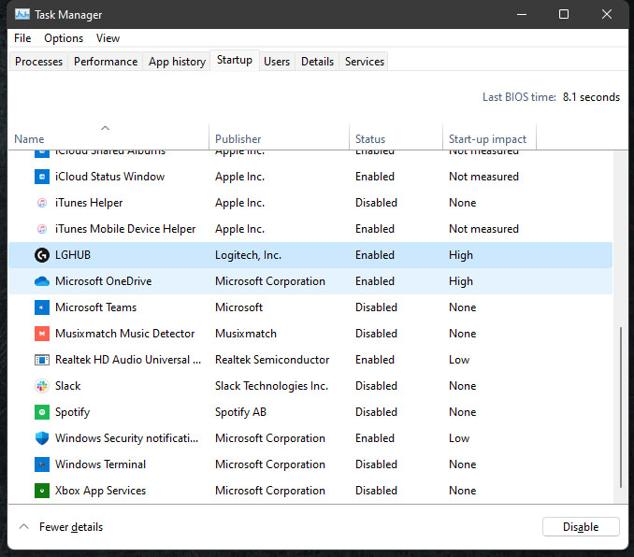Open the View menu

108,38
